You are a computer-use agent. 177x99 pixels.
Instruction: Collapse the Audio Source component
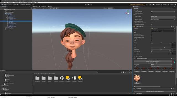pos(133,27)
